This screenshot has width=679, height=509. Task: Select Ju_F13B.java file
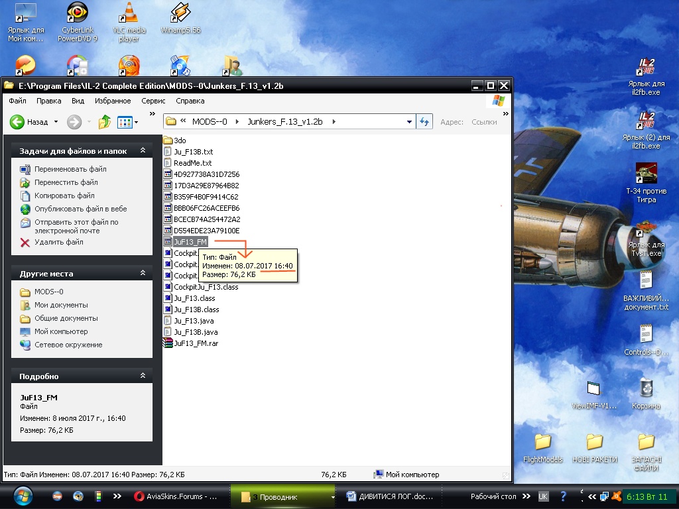tap(190, 331)
